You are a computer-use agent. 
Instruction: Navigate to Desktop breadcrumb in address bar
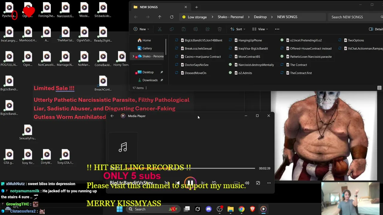(260, 17)
